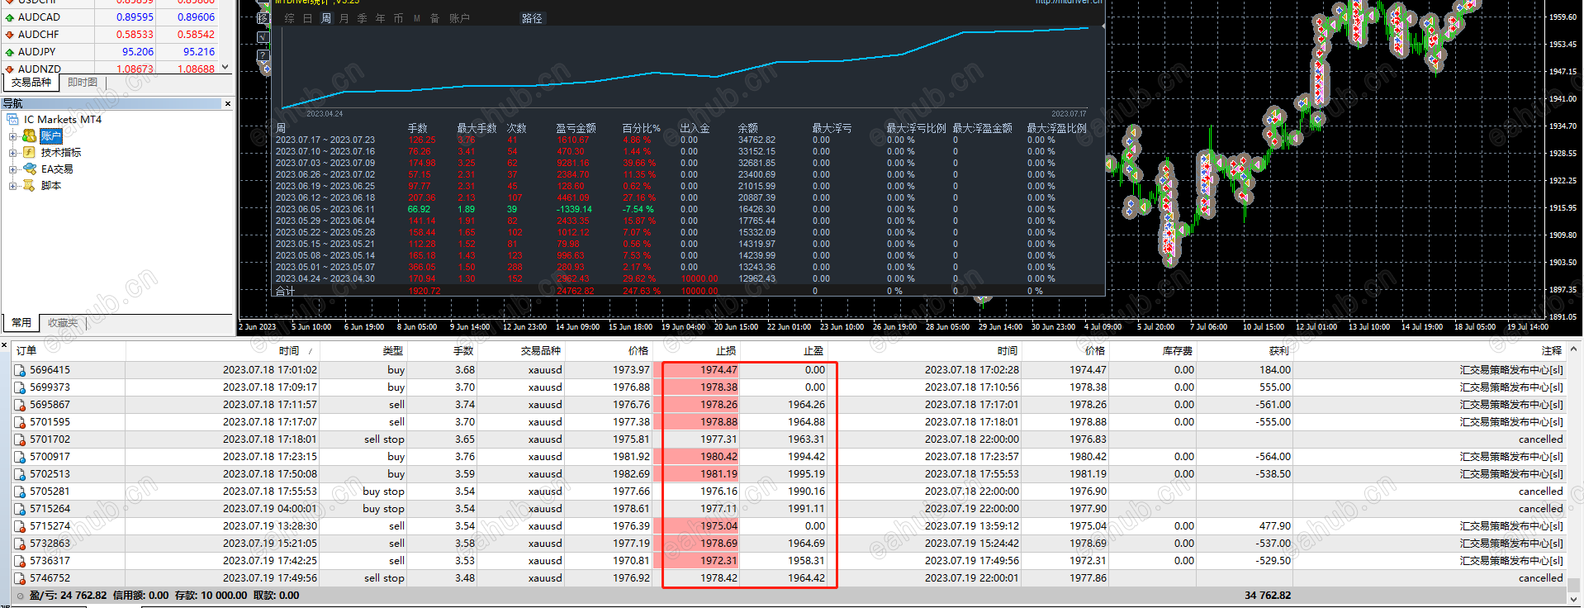Viewport: 1584px width, 608px height.
Task: Close the 导航 navigator panel
Action: [228, 103]
